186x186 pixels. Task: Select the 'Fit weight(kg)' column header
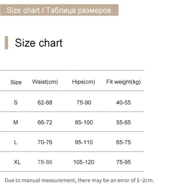coord(124,82)
